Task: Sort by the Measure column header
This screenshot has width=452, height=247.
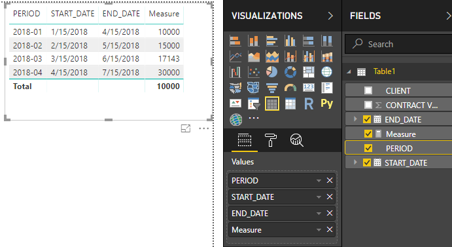Action: click(164, 14)
